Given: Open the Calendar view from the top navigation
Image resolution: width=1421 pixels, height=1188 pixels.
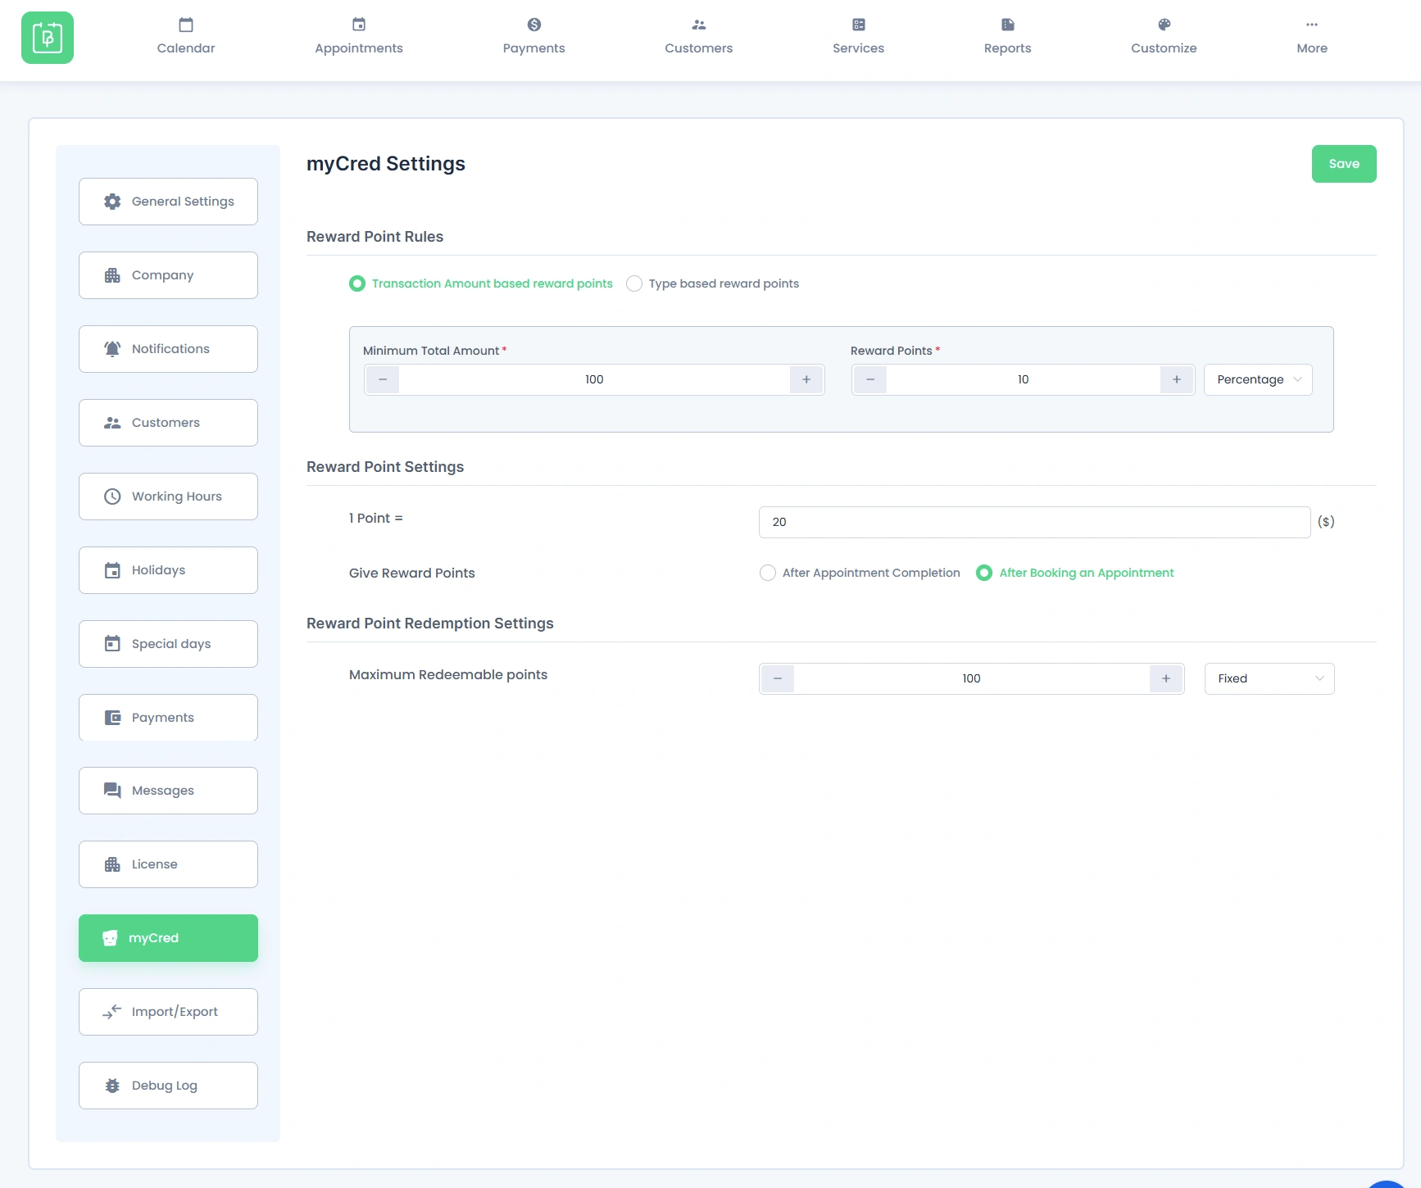Looking at the screenshot, I should (185, 34).
